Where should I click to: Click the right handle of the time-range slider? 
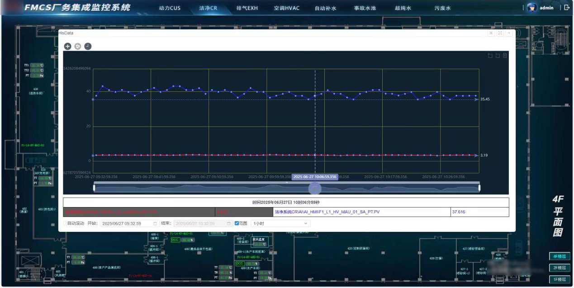(x=479, y=188)
